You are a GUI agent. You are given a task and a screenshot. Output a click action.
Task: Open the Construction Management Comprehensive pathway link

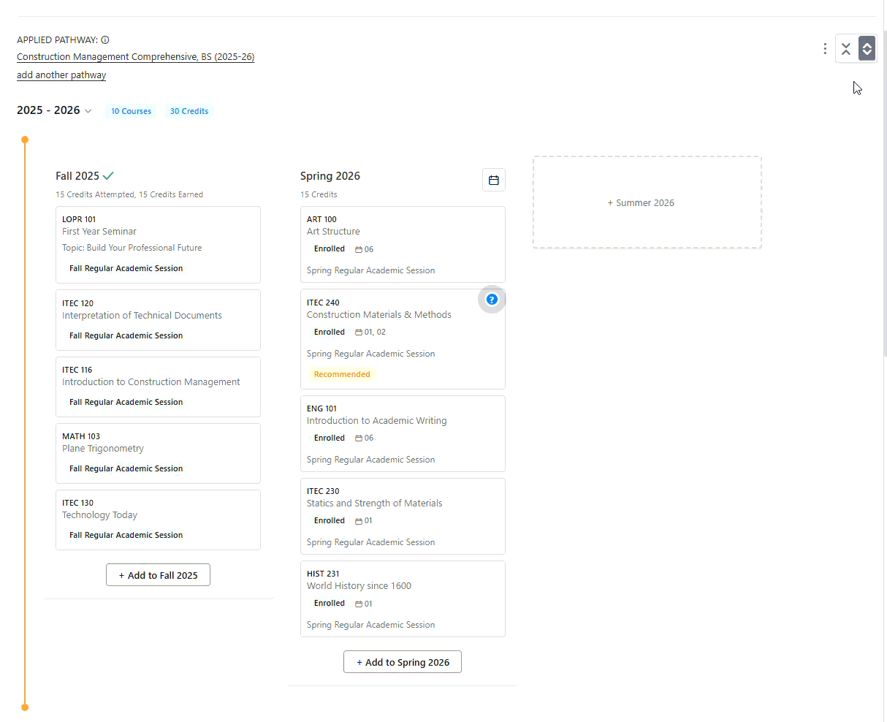[x=136, y=57]
